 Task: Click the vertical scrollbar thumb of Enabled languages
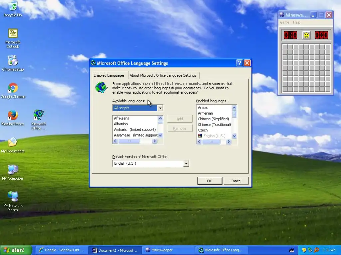(234, 114)
